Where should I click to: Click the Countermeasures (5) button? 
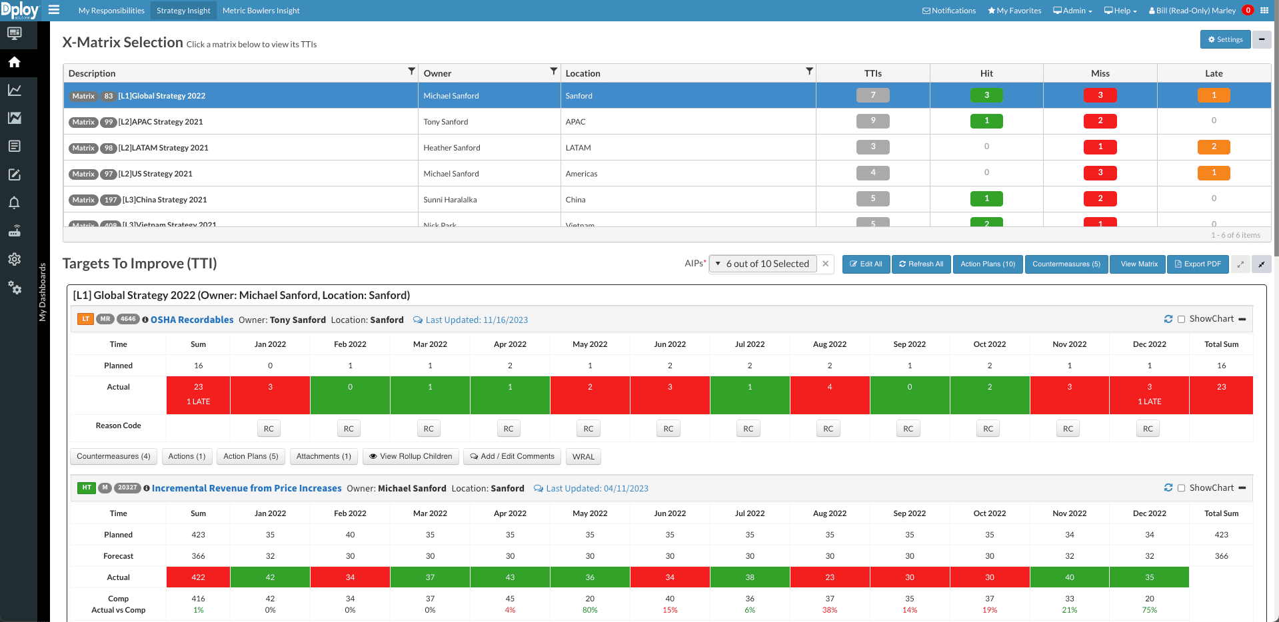point(1066,264)
